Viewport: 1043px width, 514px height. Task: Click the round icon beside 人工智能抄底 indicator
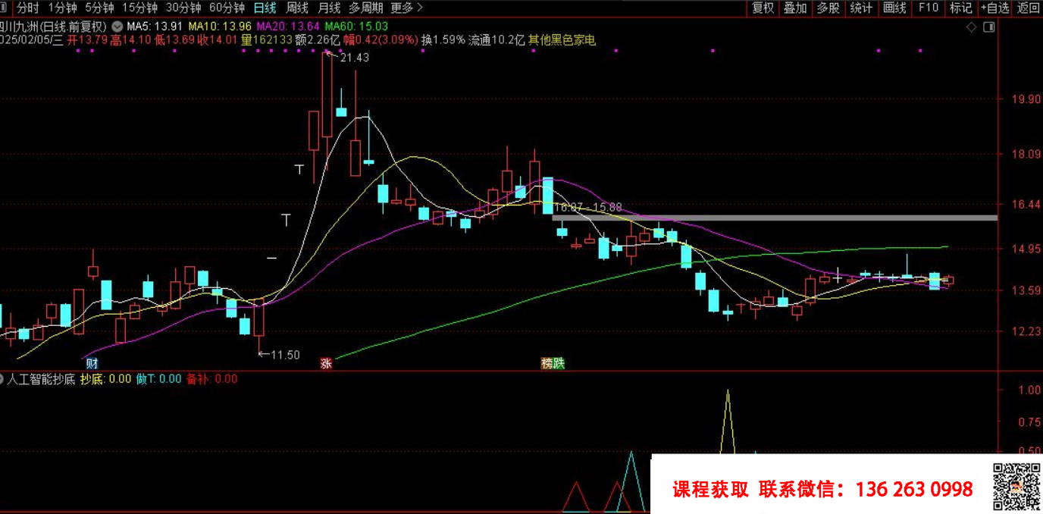tap(2, 378)
